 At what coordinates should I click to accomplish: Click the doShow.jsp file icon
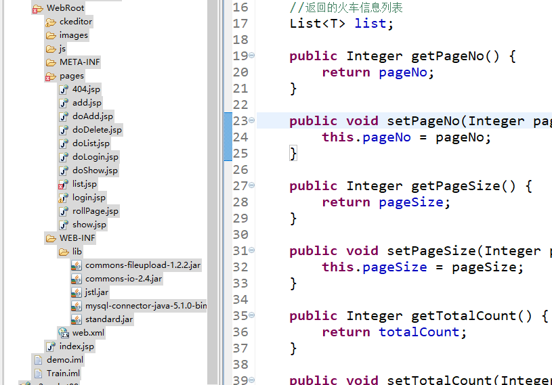tap(64, 171)
